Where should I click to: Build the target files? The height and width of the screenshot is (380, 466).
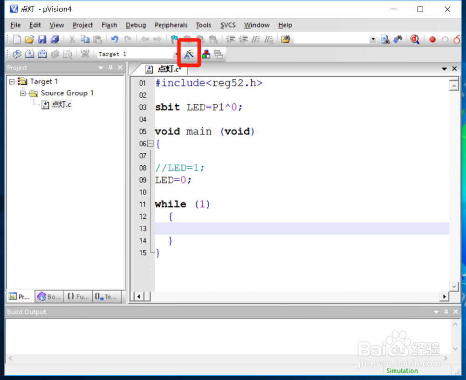click(x=30, y=54)
